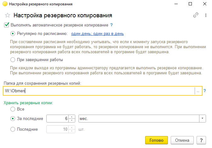
Task: Open help with the bottom question mark button
Action: pos(201,140)
